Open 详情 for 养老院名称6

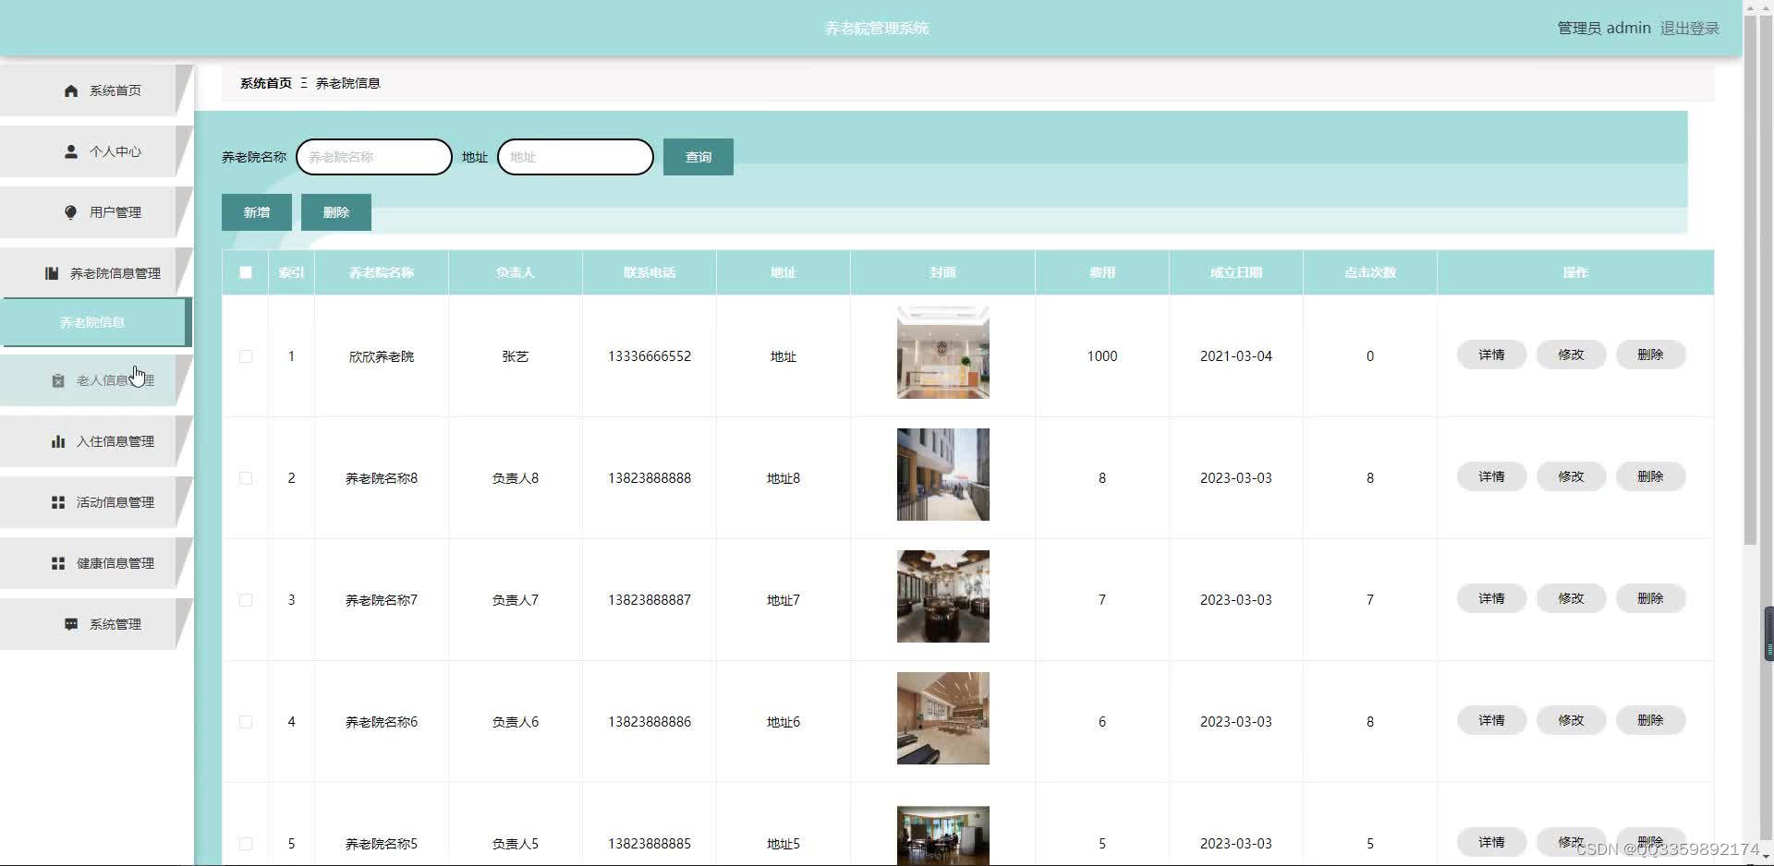pyautogui.click(x=1491, y=720)
